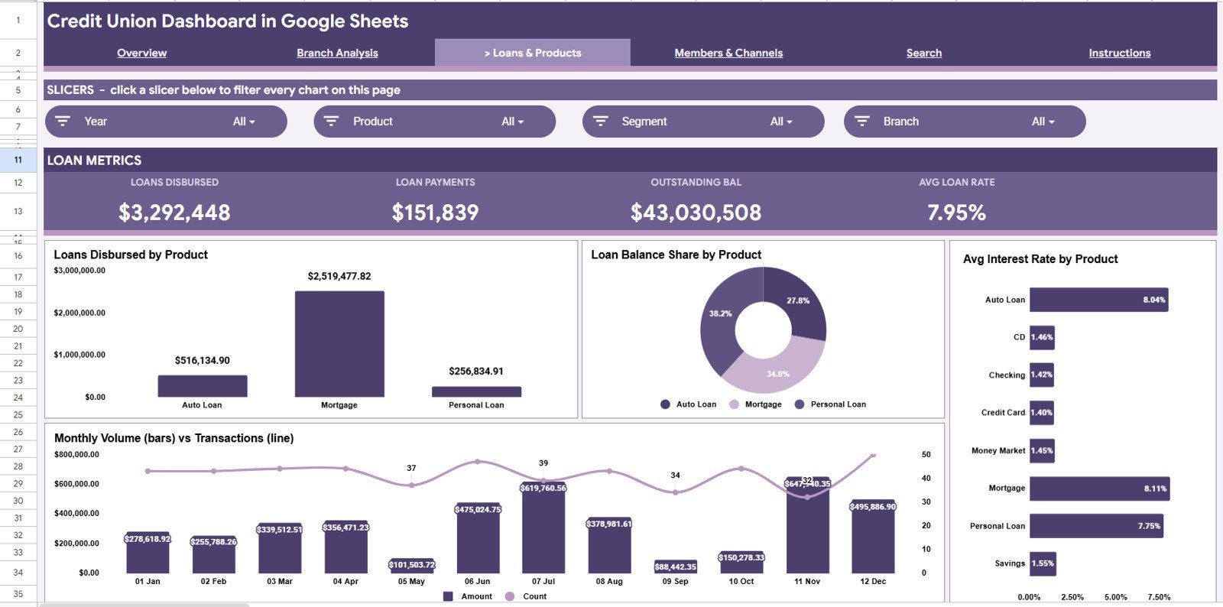Screen dimensions: 1223x607
Task: Click the Auto Loan legend color dot
Action: (x=665, y=404)
